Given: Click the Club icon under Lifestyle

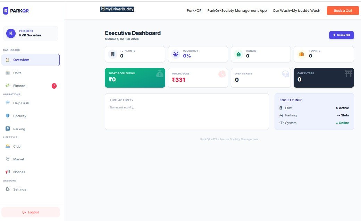Looking at the screenshot, I should pos(8,146).
